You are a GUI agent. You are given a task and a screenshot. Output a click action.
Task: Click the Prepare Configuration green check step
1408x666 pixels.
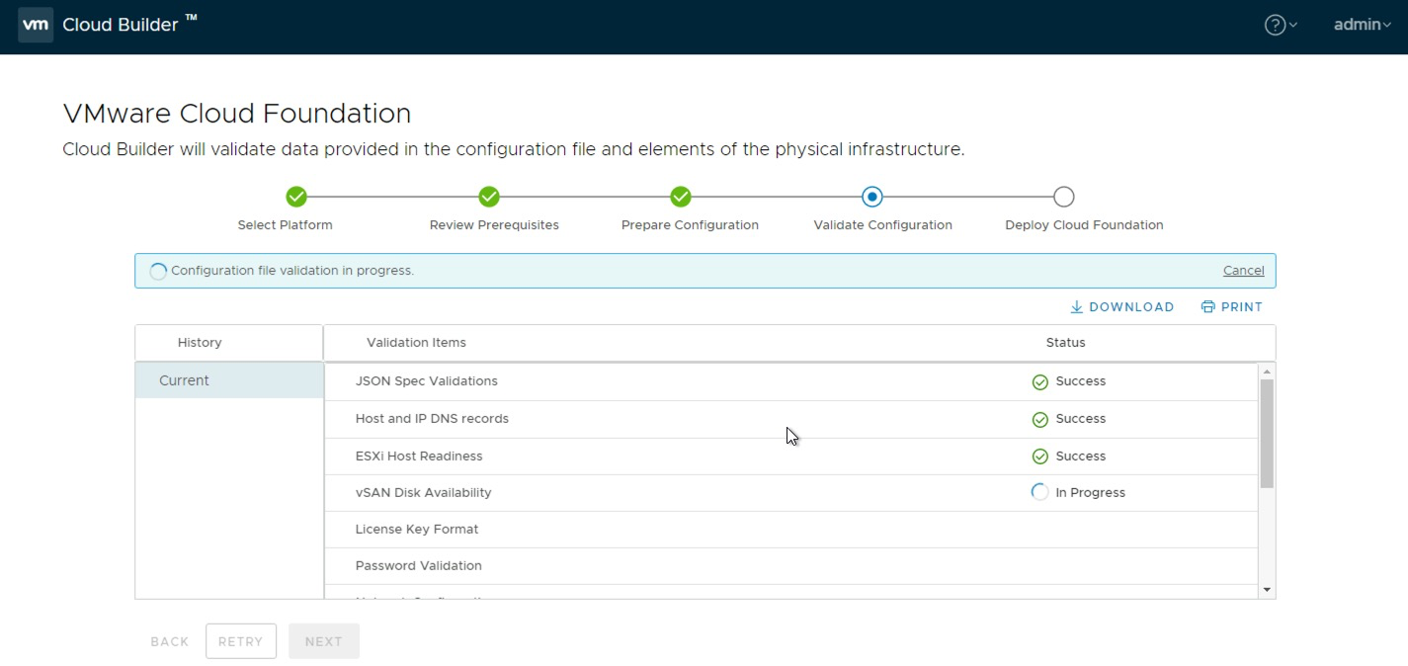[681, 197]
